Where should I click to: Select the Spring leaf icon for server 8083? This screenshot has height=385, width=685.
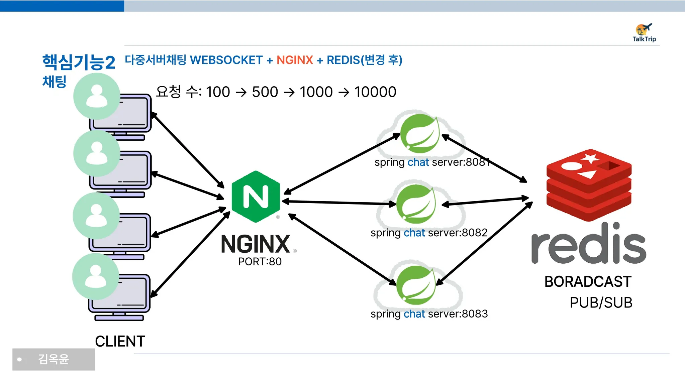[x=416, y=285]
